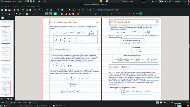Toggle the shape fill option
The height and width of the screenshot is (107, 190).
pyautogui.click(x=55, y=14)
